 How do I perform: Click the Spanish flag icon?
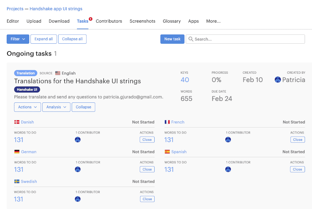167,152
